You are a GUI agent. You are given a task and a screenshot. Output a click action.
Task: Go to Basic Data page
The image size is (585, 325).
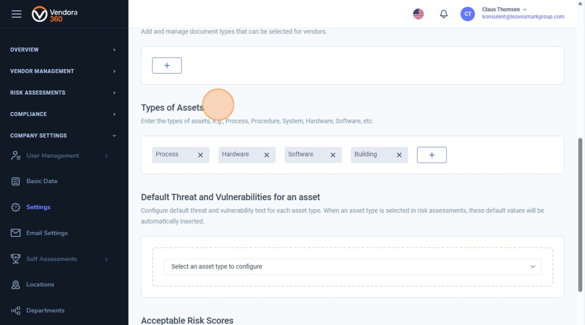coord(42,181)
